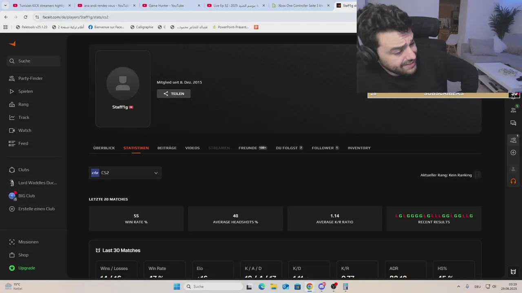The width and height of the screenshot is (522, 293).
Task: Click the address bar URL
Action: pyautogui.click(x=75, y=17)
